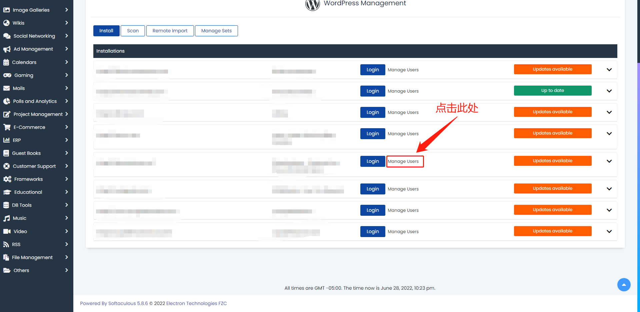Click the blue scroll-to-top arrow button
Screen dimensions: 640x312
click(x=624, y=285)
